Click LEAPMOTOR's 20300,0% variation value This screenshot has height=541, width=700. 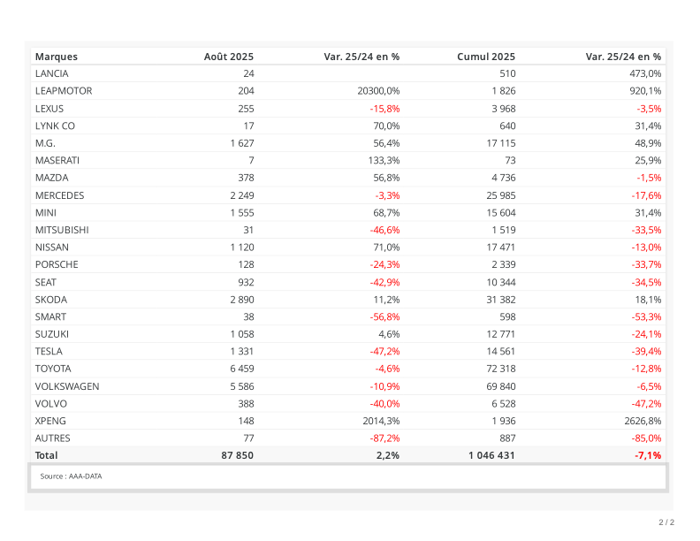[x=378, y=91]
